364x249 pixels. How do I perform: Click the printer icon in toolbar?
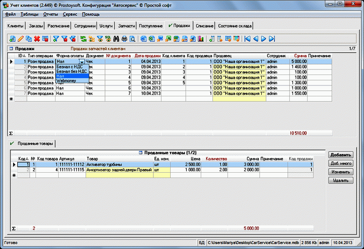click(124, 39)
